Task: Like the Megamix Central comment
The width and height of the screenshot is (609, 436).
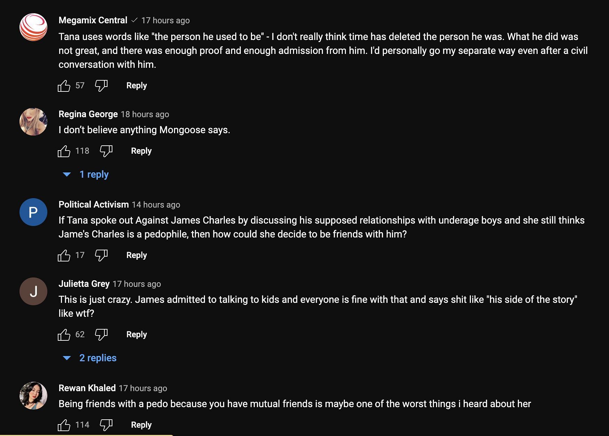Action: (64, 86)
